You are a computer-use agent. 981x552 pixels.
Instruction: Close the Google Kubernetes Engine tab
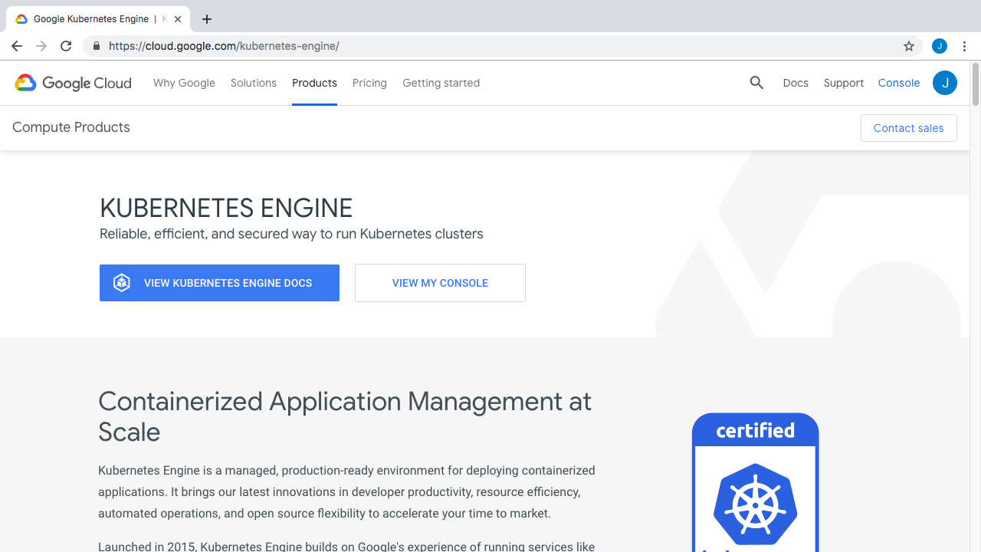[x=178, y=19]
